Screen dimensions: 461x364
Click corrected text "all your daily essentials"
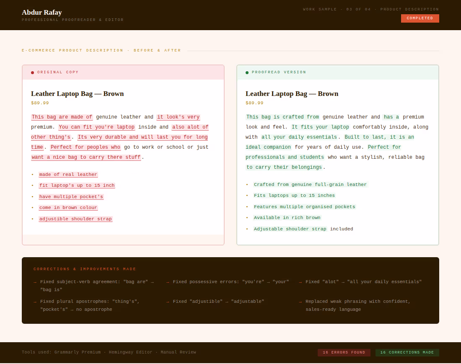[x=299, y=137]
